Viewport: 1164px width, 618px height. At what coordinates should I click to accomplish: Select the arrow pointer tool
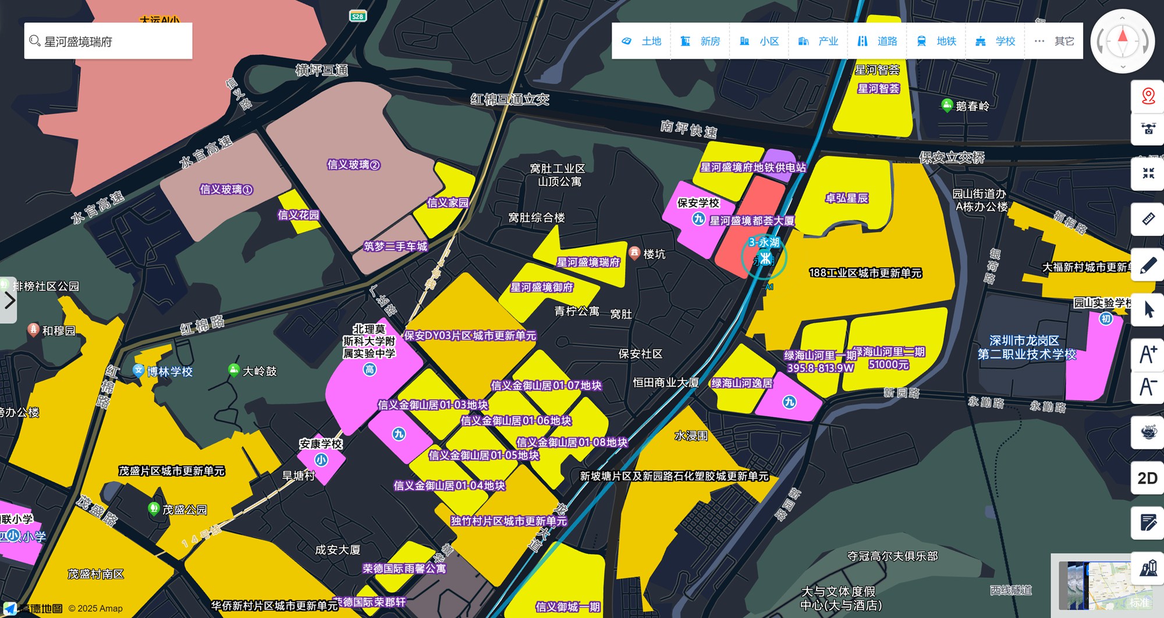(1148, 309)
